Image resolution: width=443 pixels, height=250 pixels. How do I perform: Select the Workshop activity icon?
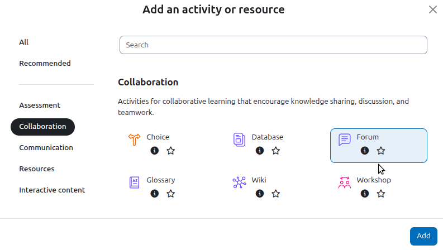click(344, 182)
